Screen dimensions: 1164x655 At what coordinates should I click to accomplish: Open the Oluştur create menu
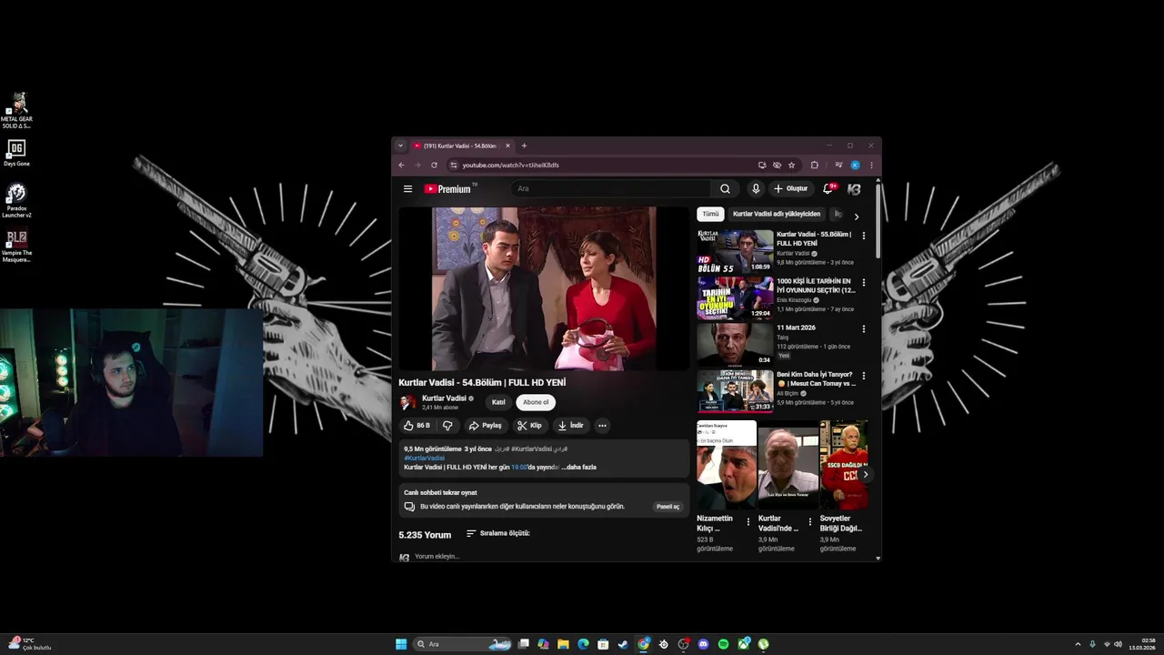(x=791, y=189)
